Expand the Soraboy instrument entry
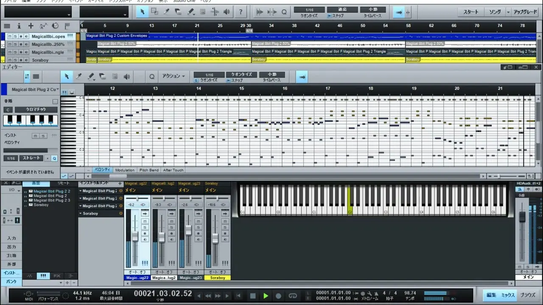This screenshot has width=543, height=305. (x=81, y=213)
